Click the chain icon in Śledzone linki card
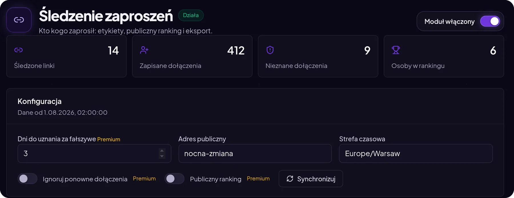514x198 pixels. [19, 50]
